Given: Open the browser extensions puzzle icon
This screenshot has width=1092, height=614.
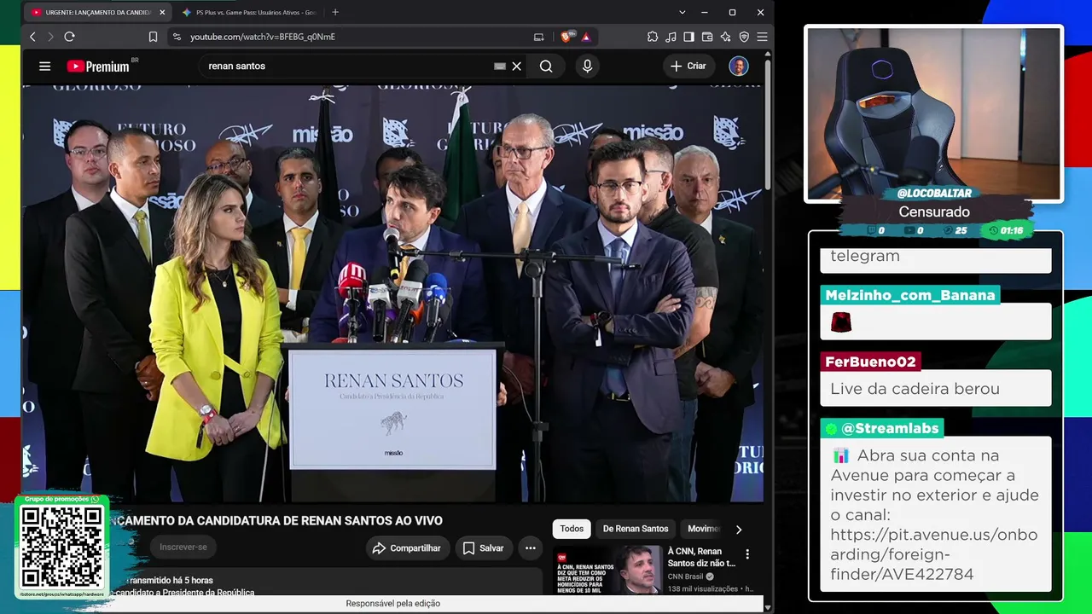Looking at the screenshot, I should pyautogui.click(x=653, y=37).
